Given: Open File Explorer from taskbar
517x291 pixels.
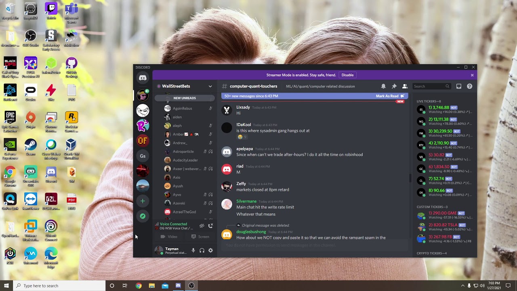Looking at the screenshot, I should (x=152, y=286).
